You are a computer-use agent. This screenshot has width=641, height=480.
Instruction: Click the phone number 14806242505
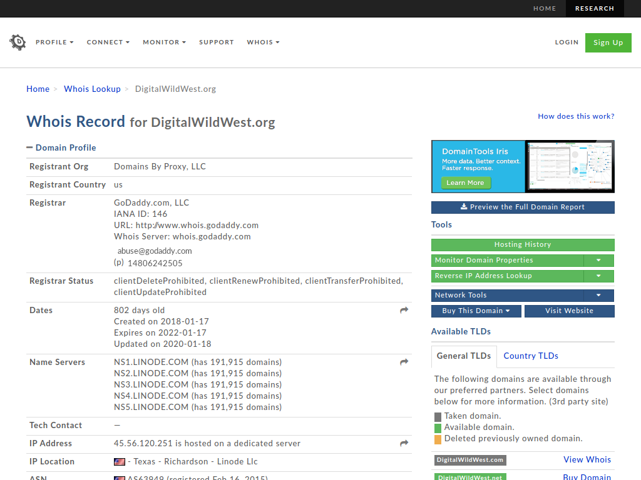click(155, 263)
